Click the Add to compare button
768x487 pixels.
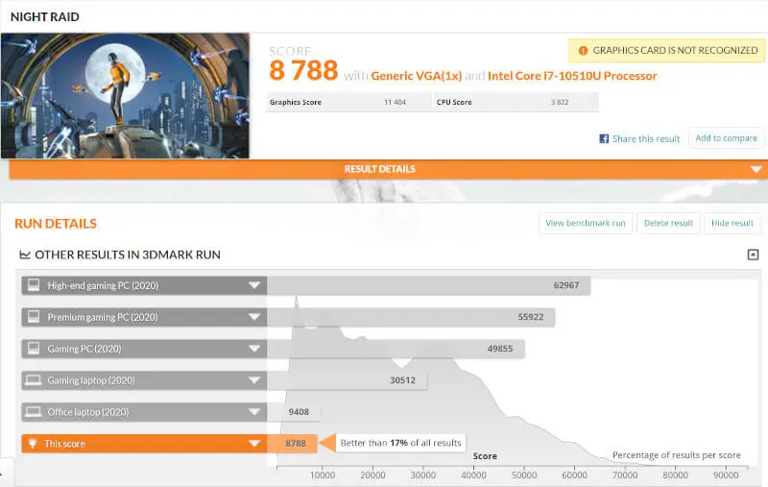(x=726, y=138)
